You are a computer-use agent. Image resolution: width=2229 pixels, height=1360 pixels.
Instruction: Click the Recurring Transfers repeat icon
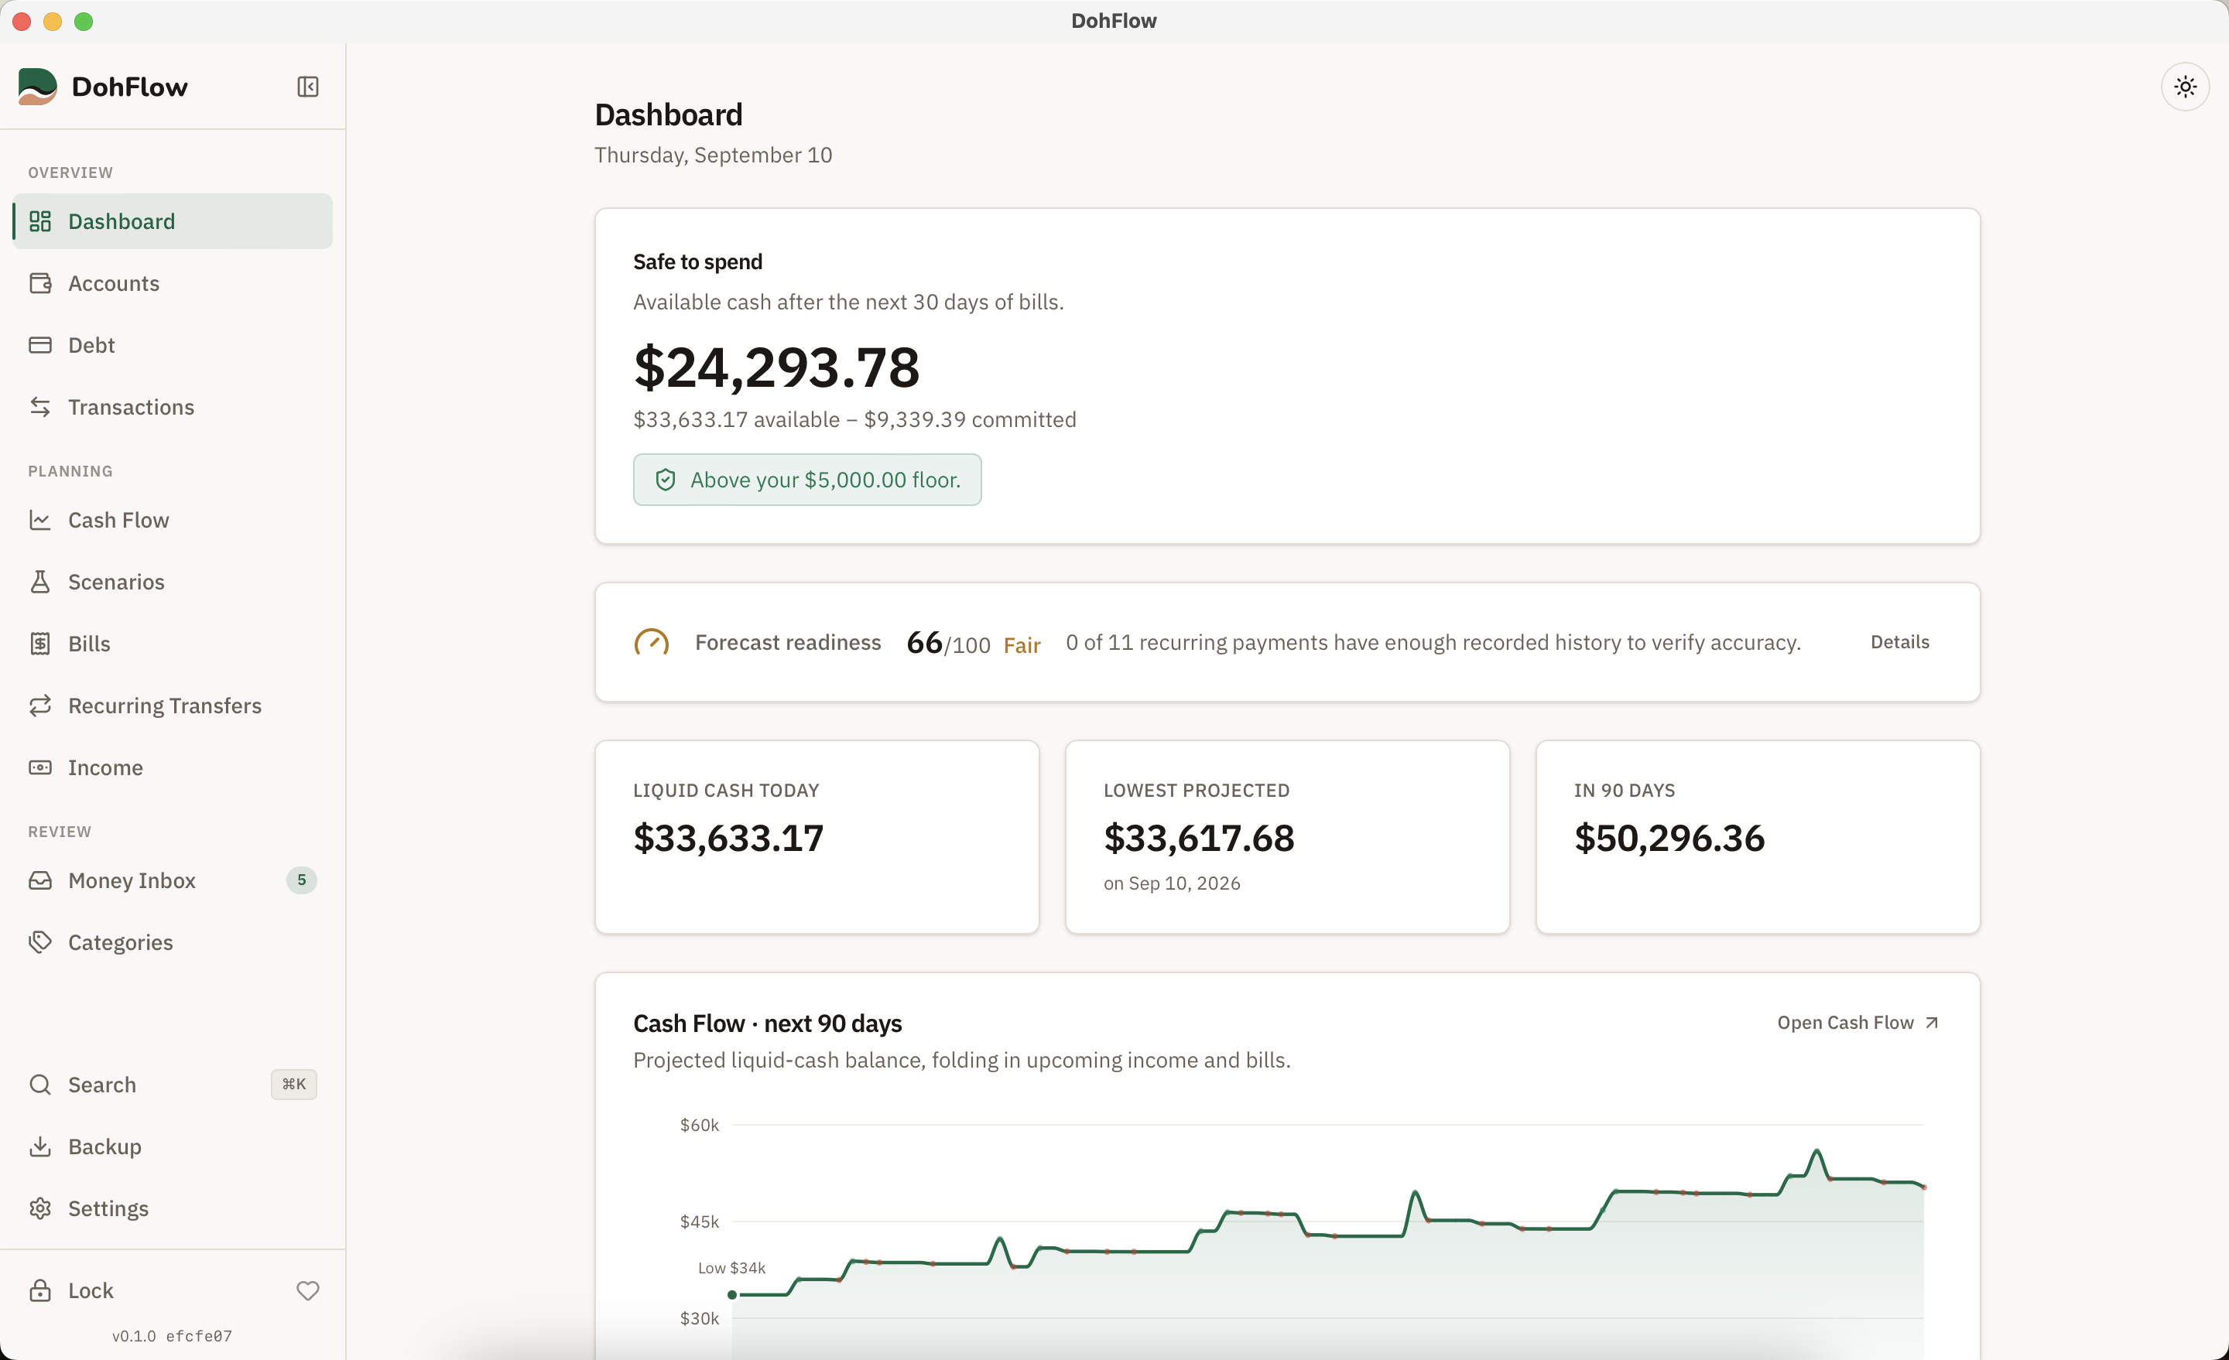pos(39,706)
